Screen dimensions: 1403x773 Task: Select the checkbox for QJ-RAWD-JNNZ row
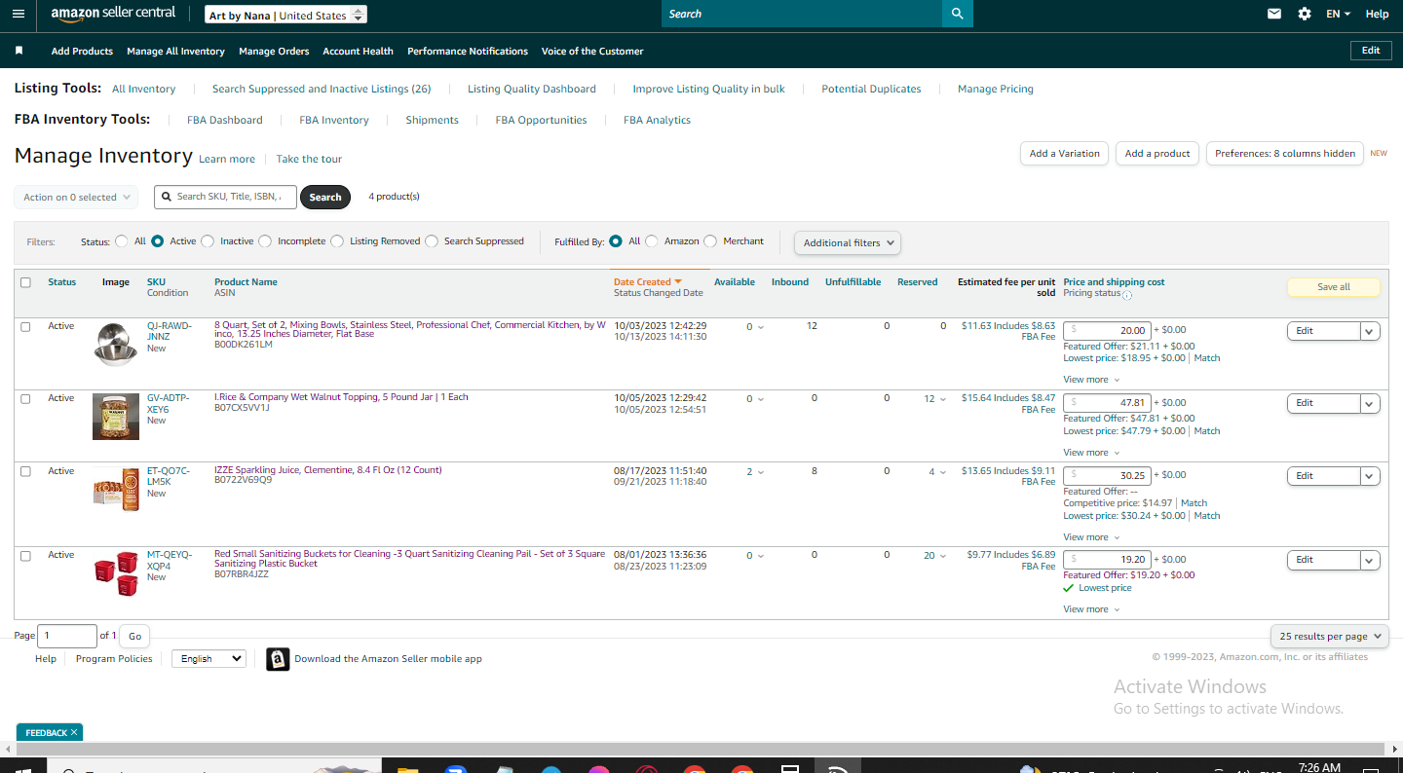click(25, 327)
